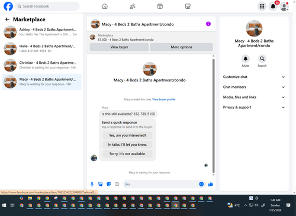Mute the chat with bell icon
Image resolution: width=296 pixels, height=216 pixels.
pyautogui.click(x=246, y=58)
